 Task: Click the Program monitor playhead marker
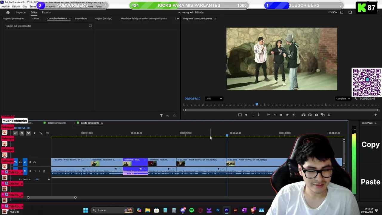[x=257, y=104]
